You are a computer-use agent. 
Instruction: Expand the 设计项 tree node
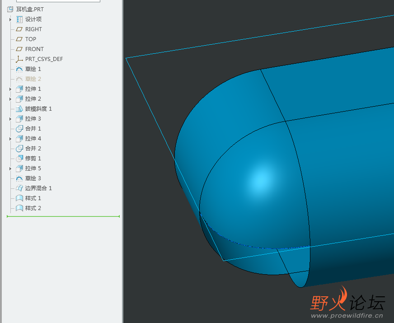(x=10, y=19)
